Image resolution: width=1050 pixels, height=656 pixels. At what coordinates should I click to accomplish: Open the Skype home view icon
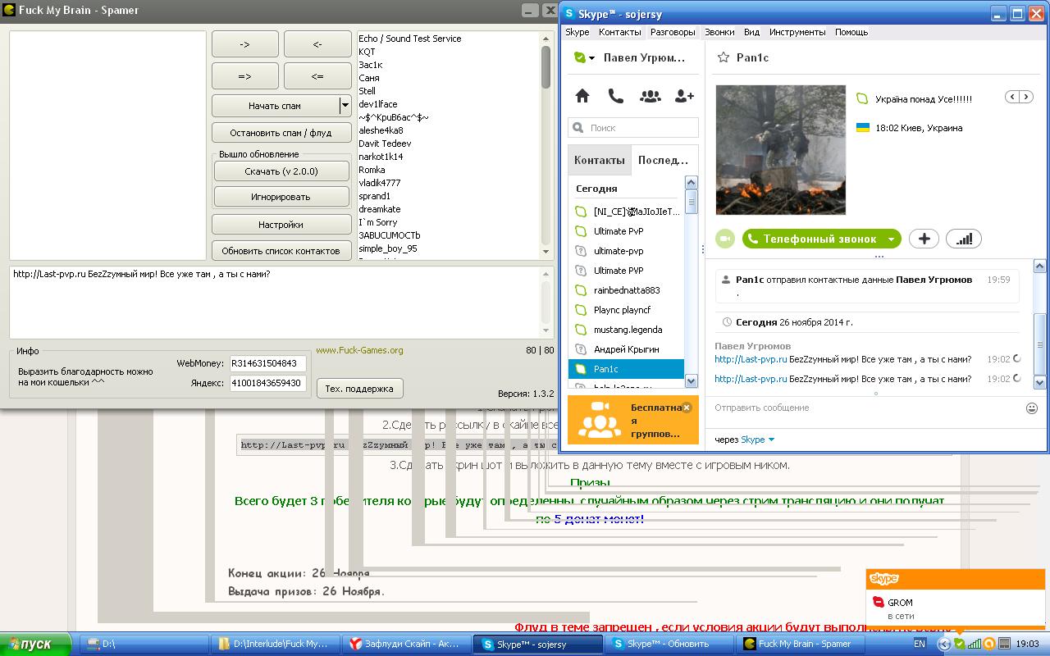click(x=582, y=96)
